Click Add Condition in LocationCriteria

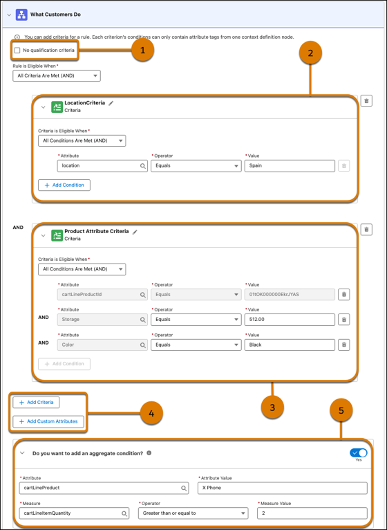[x=64, y=185]
